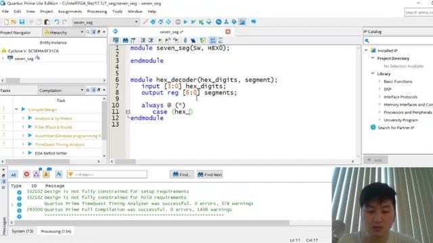Click the Find... button in Messages
Image resolution: width=433 pixels, height=243 pixels.
(x=182, y=175)
